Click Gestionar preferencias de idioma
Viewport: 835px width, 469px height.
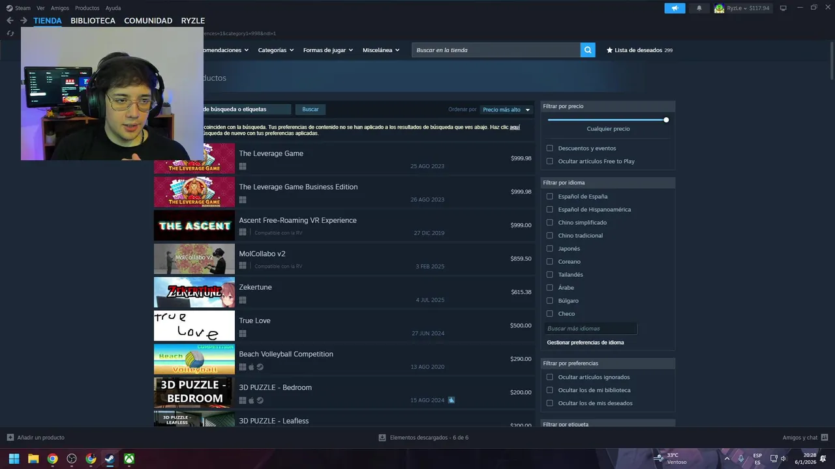pyautogui.click(x=585, y=343)
